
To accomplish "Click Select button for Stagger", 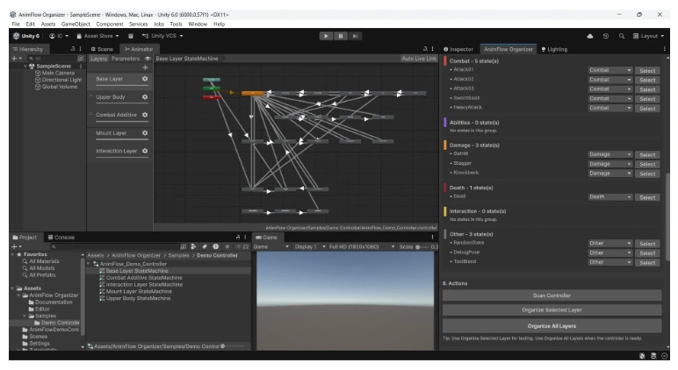I will 647,165.
